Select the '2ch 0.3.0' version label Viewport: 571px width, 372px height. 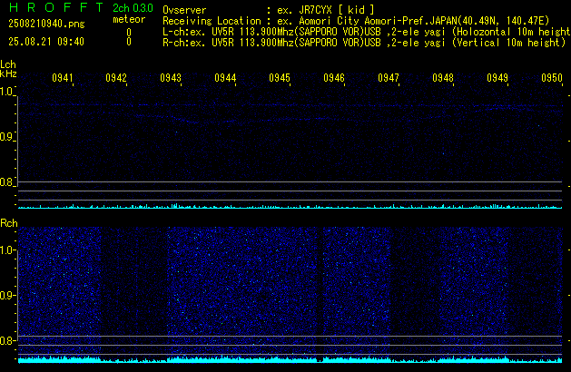[x=133, y=8]
